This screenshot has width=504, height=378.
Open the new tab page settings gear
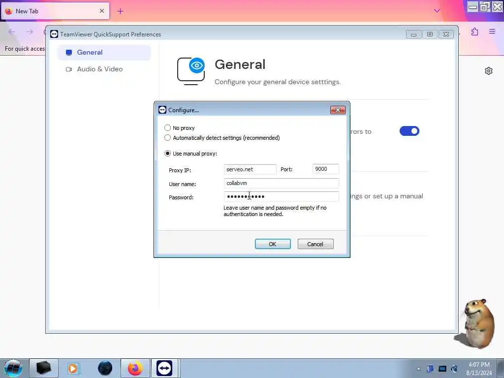(x=489, y=71)
